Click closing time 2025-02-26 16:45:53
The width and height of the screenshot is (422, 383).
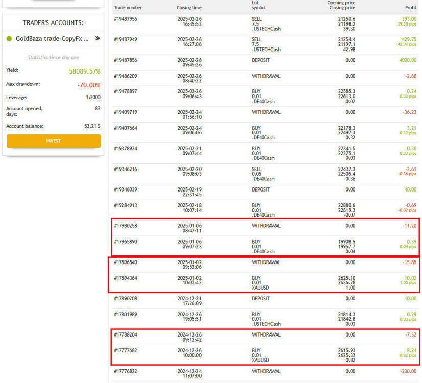click(x=189, y=21)
